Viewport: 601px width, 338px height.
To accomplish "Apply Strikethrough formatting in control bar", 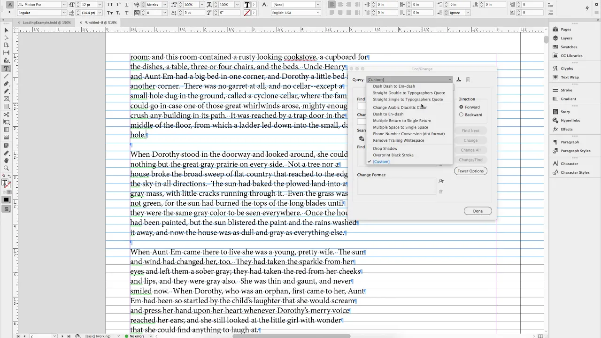I will click(127, 13).
